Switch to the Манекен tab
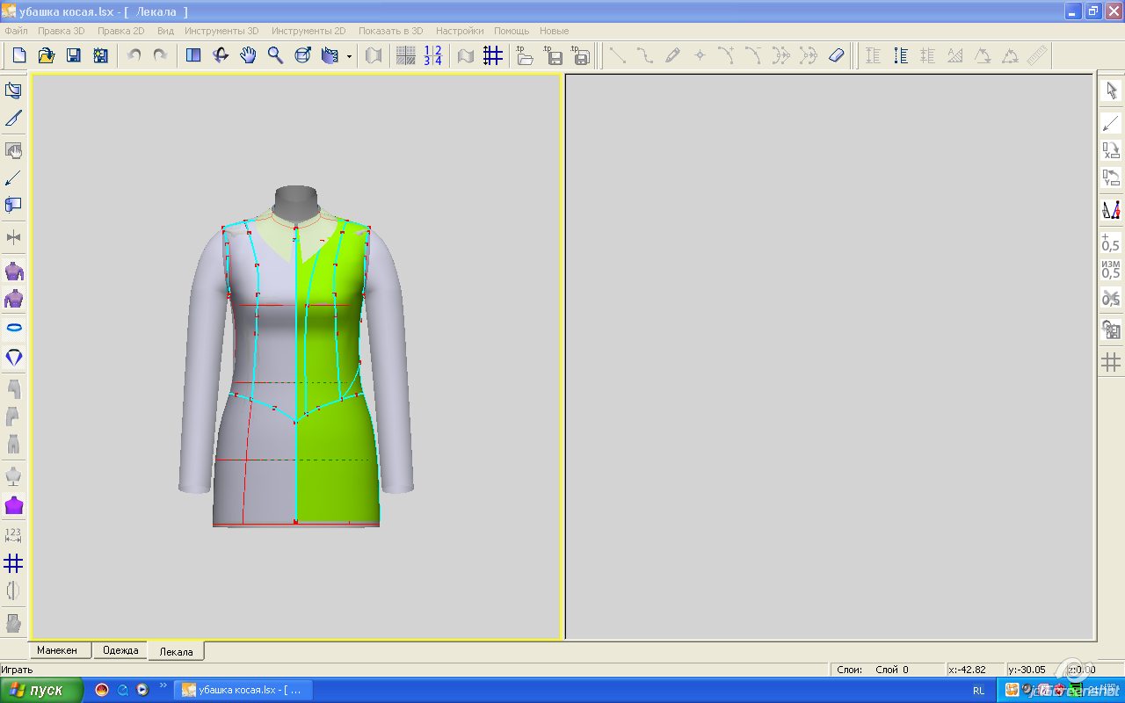 [x=57, y=650]
